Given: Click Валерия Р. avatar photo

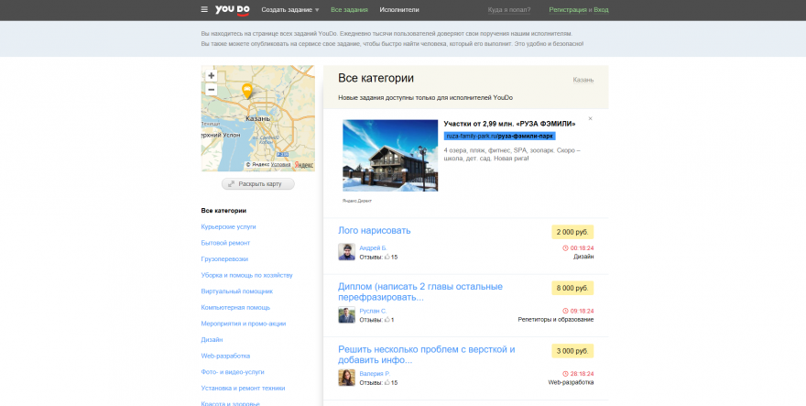Looking at the screenshot, I should [x=346, y=378].
